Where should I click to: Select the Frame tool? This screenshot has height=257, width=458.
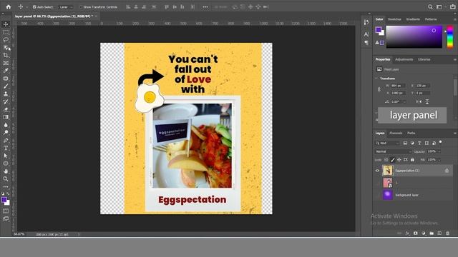coord(6,63)
